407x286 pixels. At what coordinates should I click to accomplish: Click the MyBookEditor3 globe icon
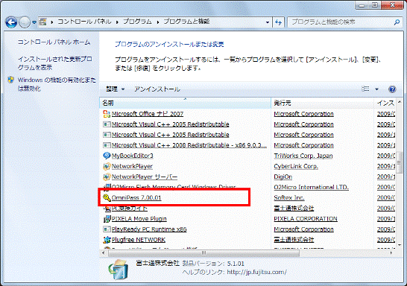[107, 156]
